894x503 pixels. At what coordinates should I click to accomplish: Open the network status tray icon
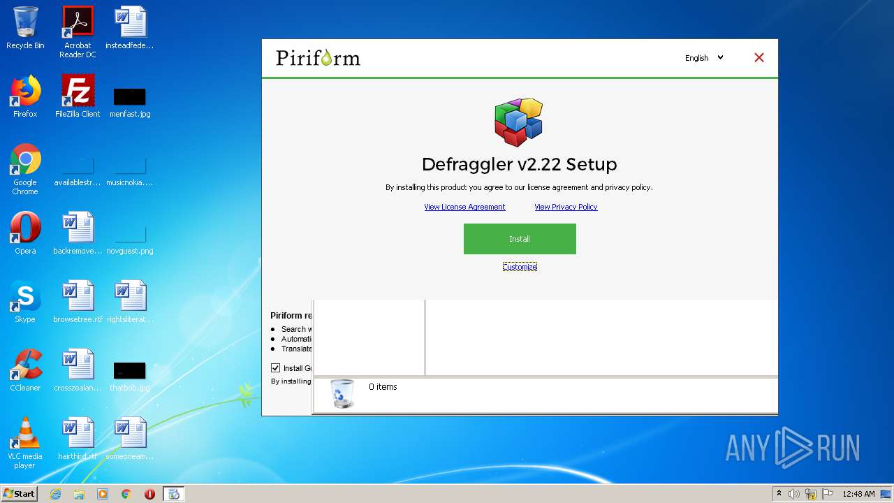click(811, 494)
